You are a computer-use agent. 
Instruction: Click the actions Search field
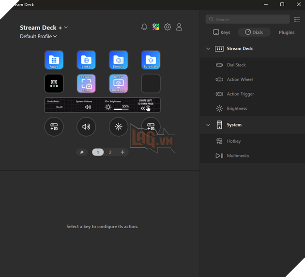[247, 19]
